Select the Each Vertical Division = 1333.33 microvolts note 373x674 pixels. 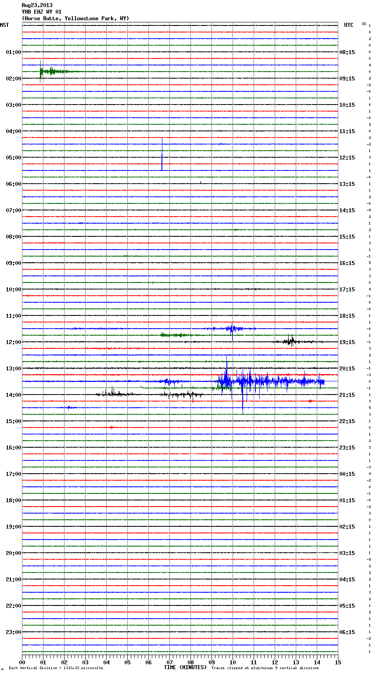56,668
